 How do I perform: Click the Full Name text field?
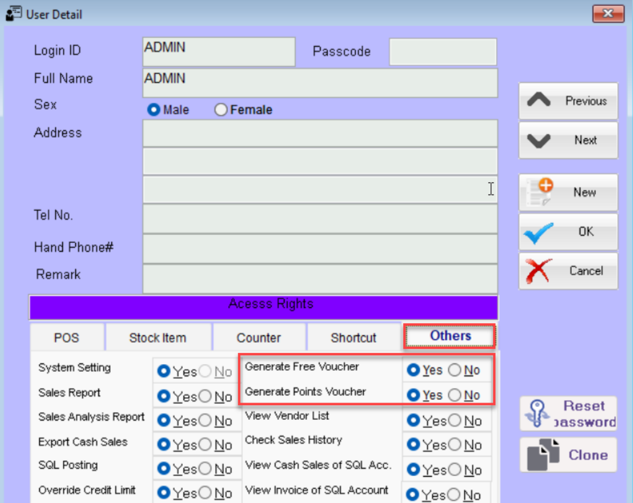[320, 83]
